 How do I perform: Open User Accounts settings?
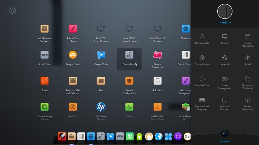point(202,39)
